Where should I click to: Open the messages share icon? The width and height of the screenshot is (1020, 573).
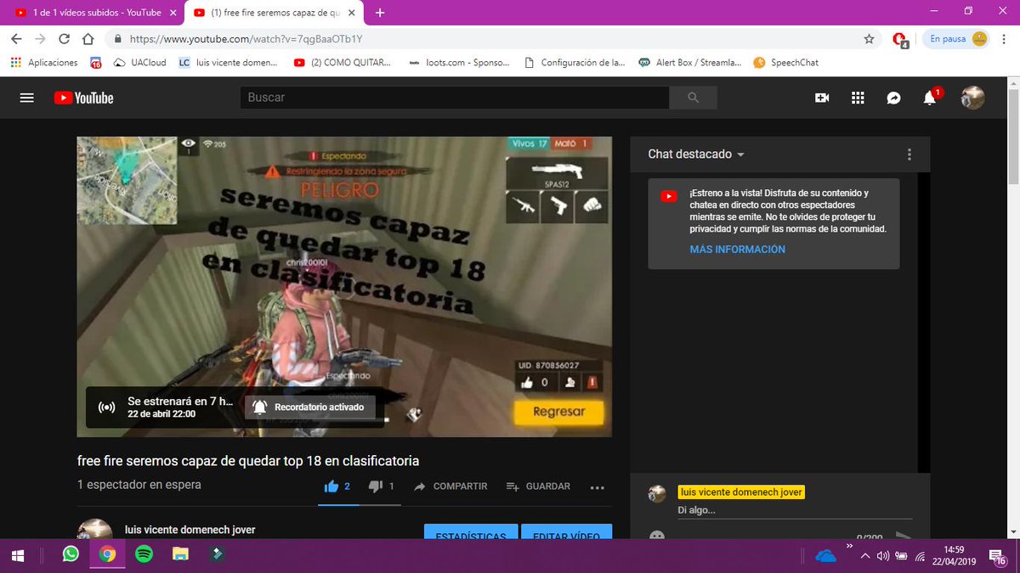[894, 98]
